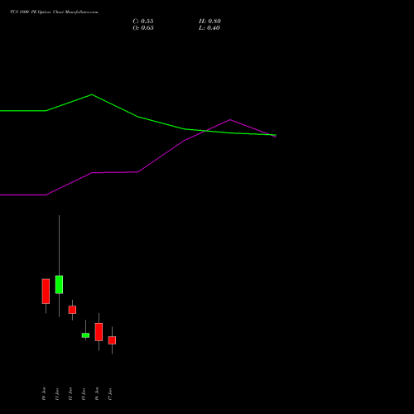
Task: Click the '10 Jun' date axis label
Action: coord(44,394)
